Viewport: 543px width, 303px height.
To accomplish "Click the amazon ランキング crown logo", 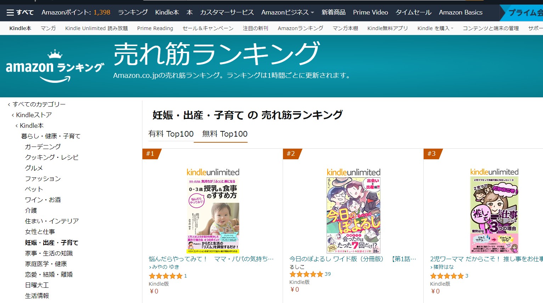I will point(55,67).
